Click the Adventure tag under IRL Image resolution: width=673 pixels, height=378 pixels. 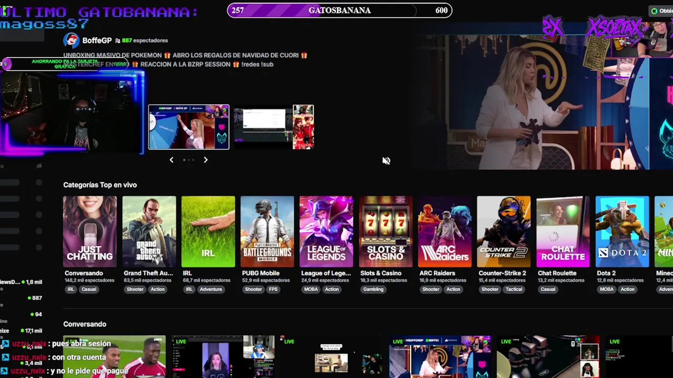coord(211,289)
